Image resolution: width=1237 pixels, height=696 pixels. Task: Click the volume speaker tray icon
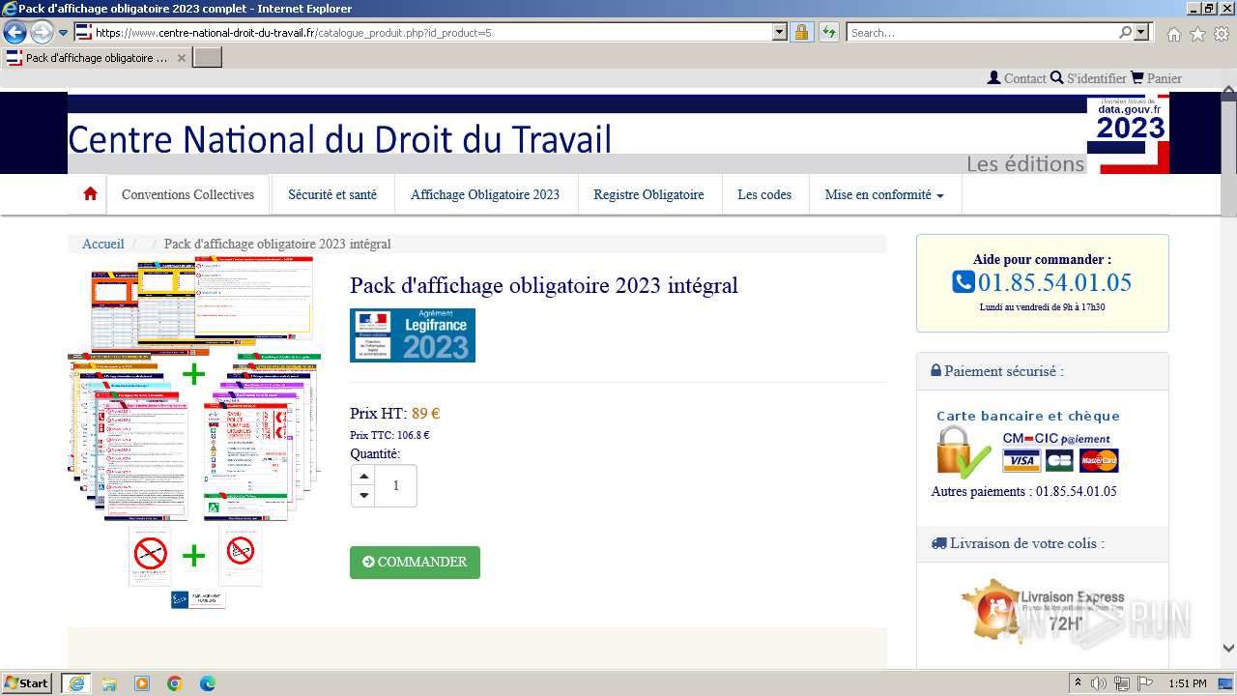click(x=1099, y=683)
